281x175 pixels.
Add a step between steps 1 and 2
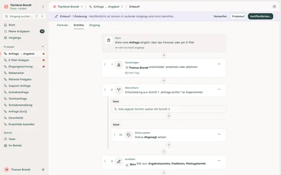164,80
